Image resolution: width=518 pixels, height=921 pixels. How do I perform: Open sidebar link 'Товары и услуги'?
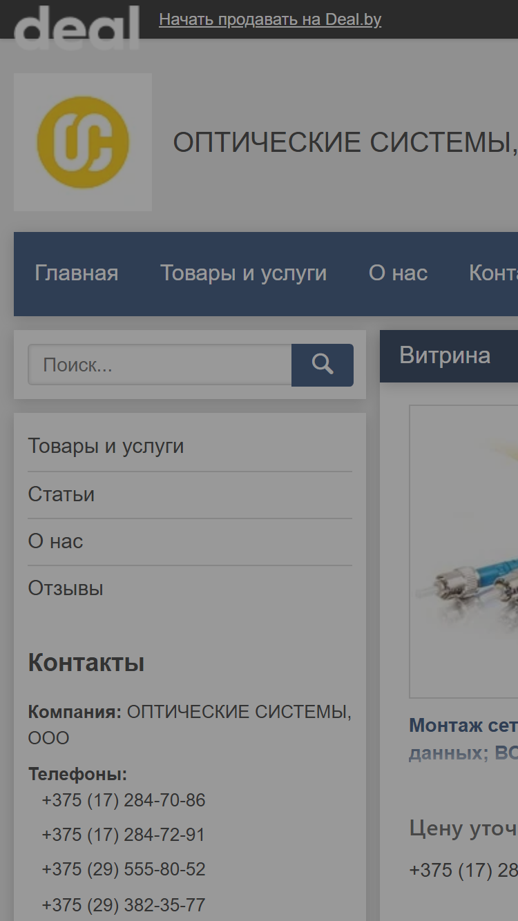(106, 446)
